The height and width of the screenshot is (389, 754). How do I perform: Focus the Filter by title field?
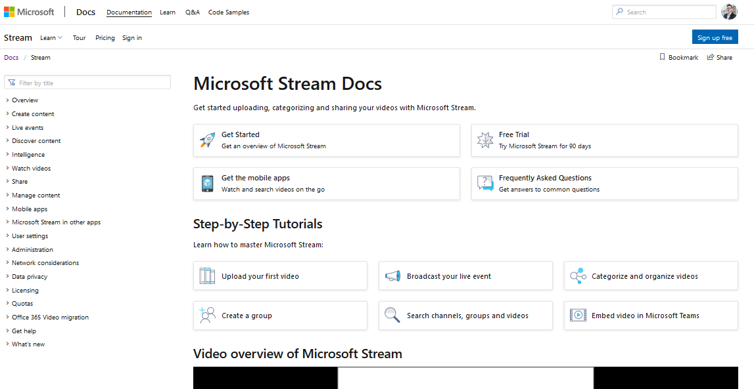[87, 83]
